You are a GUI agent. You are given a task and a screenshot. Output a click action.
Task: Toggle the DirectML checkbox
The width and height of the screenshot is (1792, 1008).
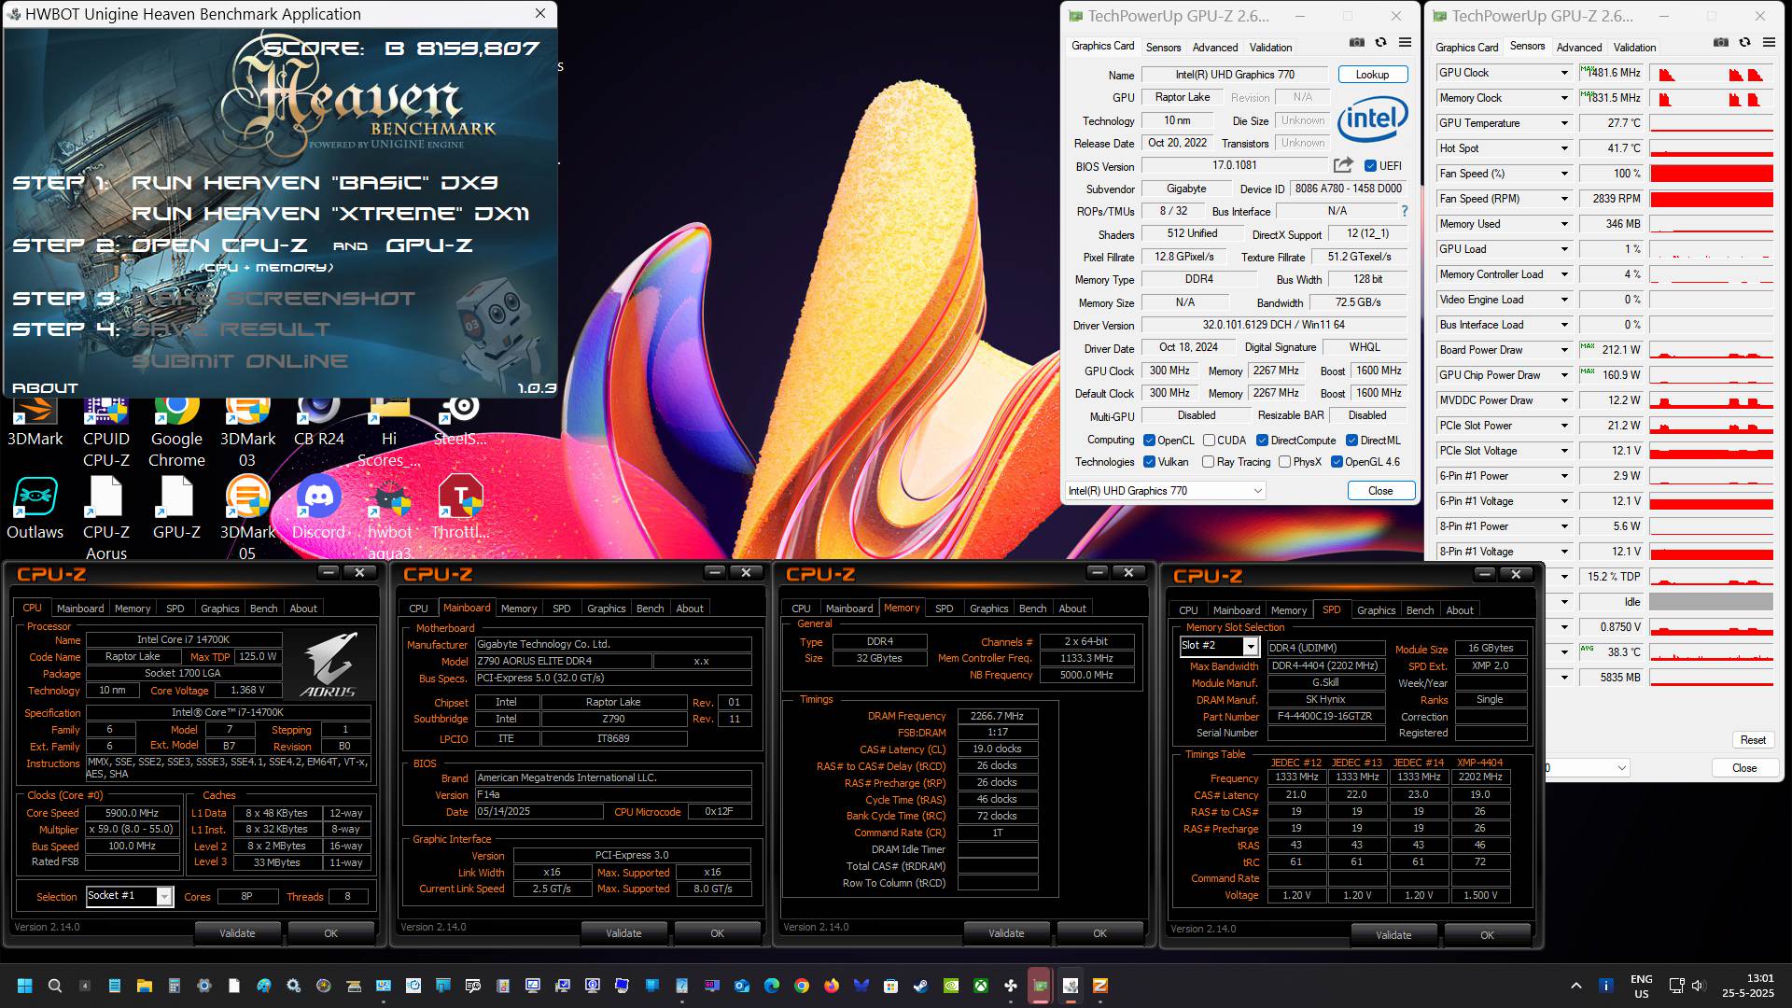pos(1351,441)
